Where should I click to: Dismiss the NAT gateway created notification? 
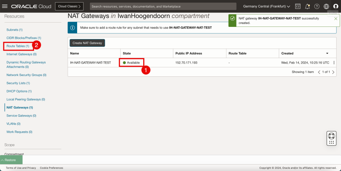click(x=336, y=19)
